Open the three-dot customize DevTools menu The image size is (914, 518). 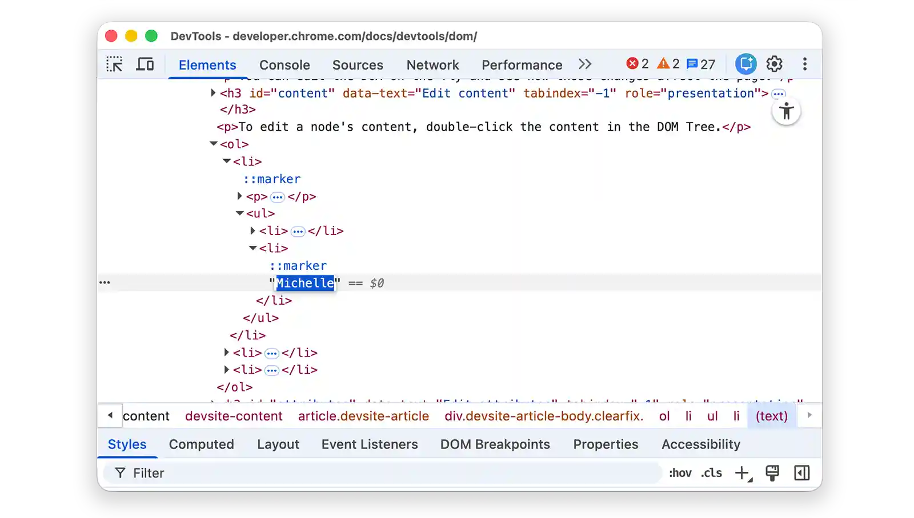click(804, 64)
